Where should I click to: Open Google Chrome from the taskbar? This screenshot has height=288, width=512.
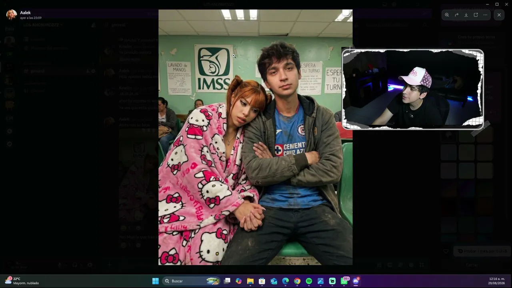click(297, 281)
